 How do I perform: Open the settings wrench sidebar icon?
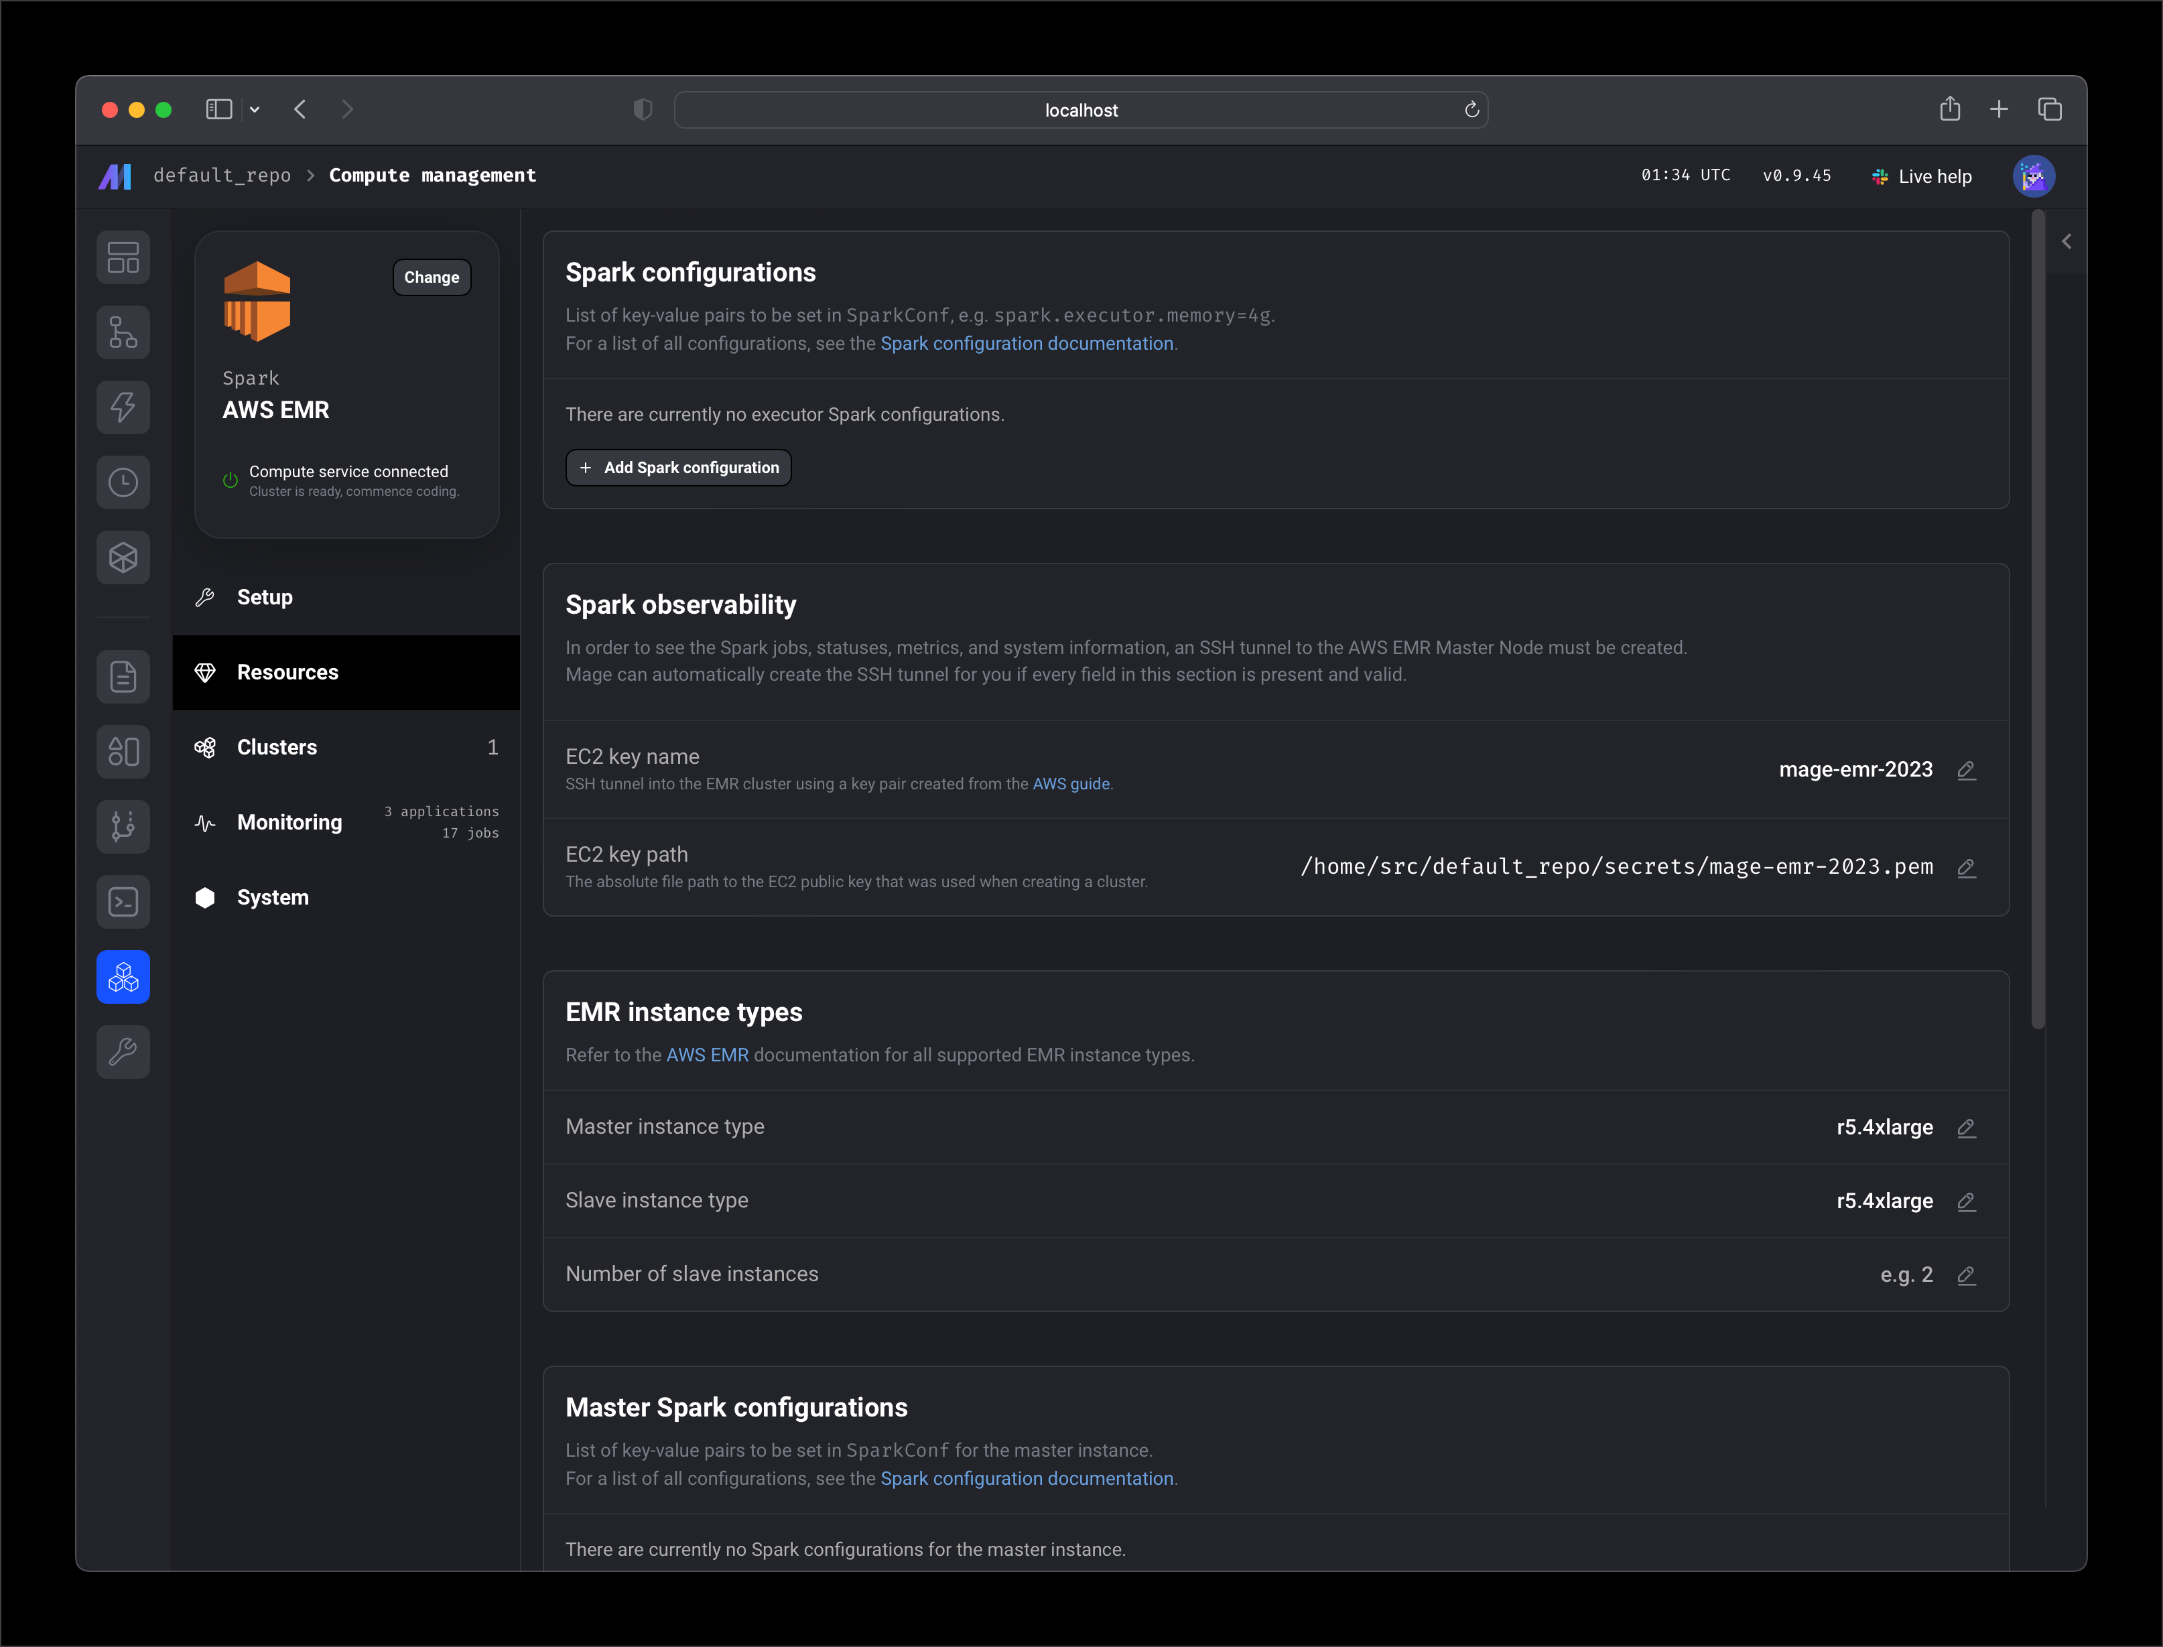pos(123,1052)
